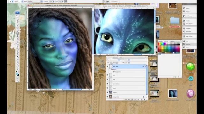204x114 pixels.
Task: Select the Move tool in the toolbox
Action: (x=18, y=16)
